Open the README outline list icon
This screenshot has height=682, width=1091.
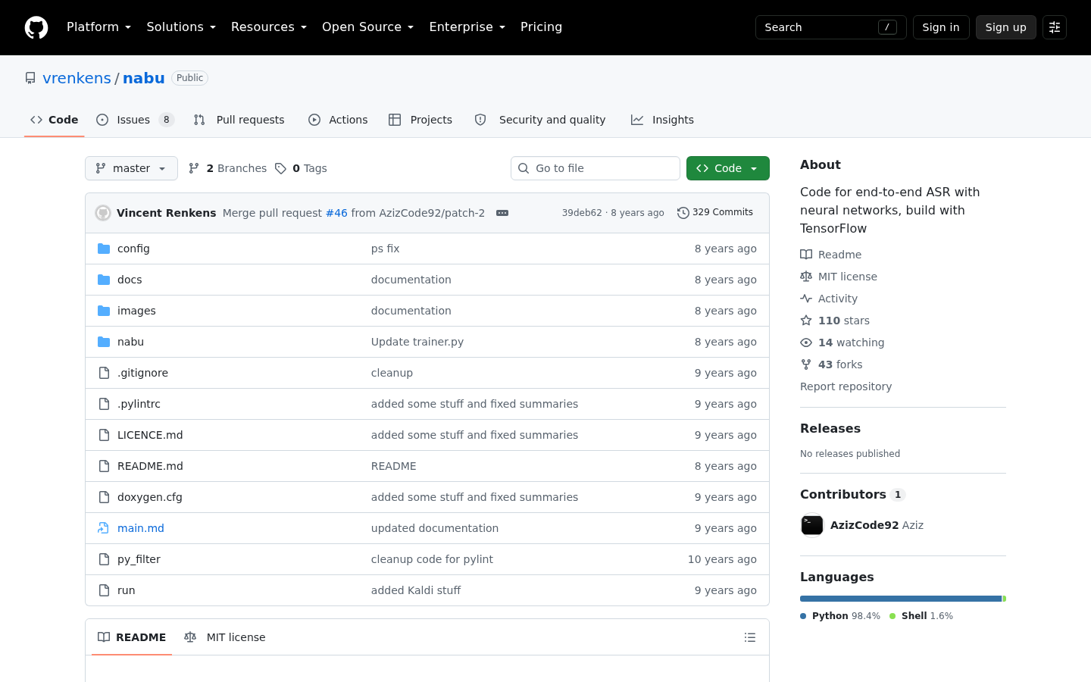(750, 637)
